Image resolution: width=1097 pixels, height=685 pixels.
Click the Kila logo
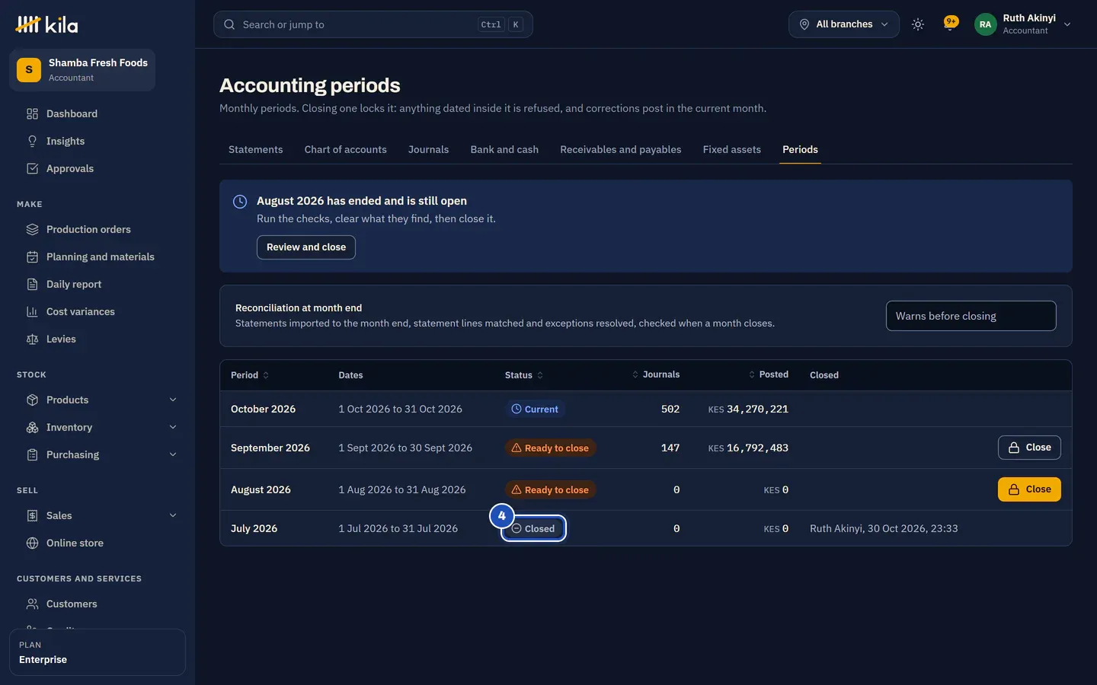[x=46, y=24]
